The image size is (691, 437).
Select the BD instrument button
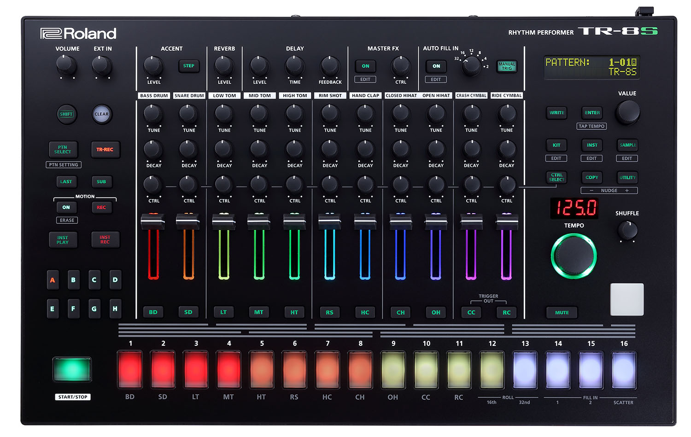(153, 312)
